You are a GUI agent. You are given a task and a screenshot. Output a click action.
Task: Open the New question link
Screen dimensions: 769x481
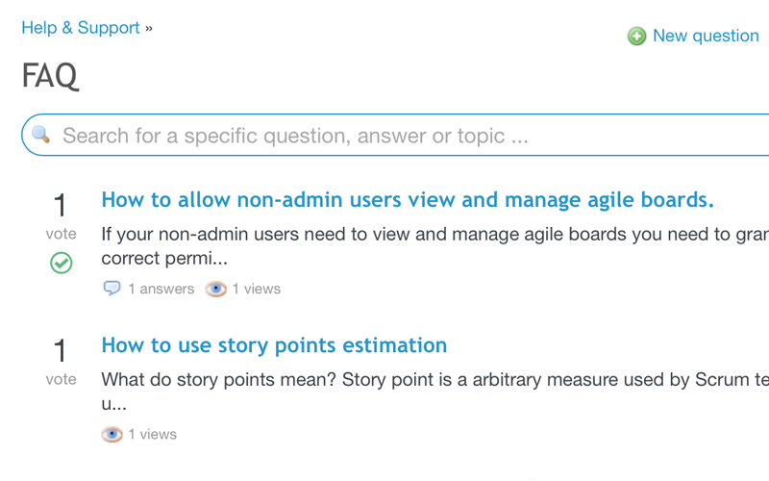706,36
